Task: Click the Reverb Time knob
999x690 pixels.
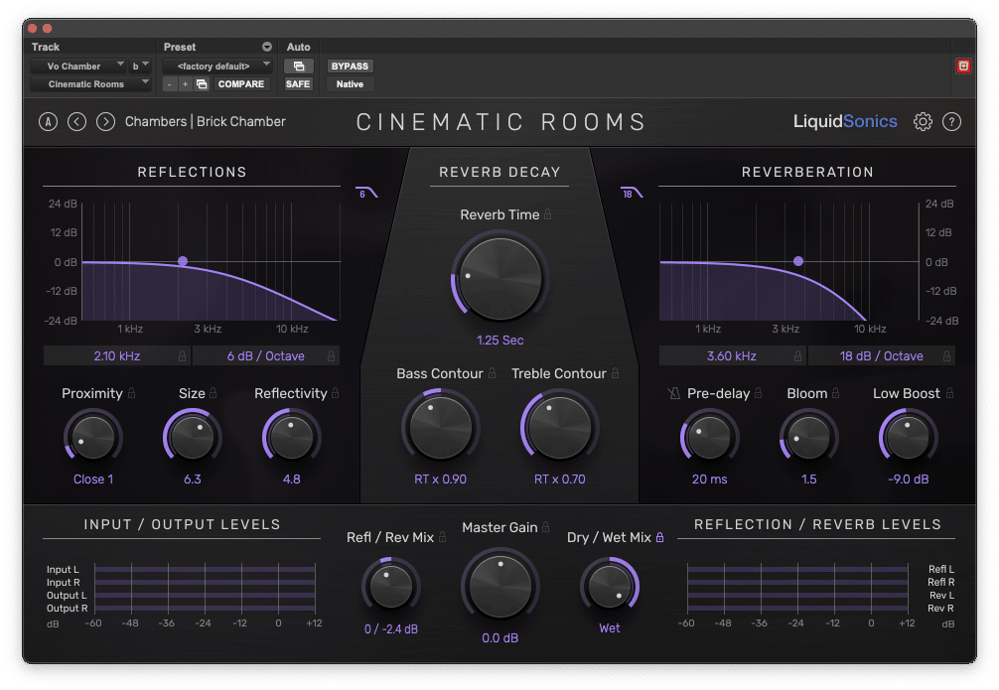Action: tap(500, 278)
